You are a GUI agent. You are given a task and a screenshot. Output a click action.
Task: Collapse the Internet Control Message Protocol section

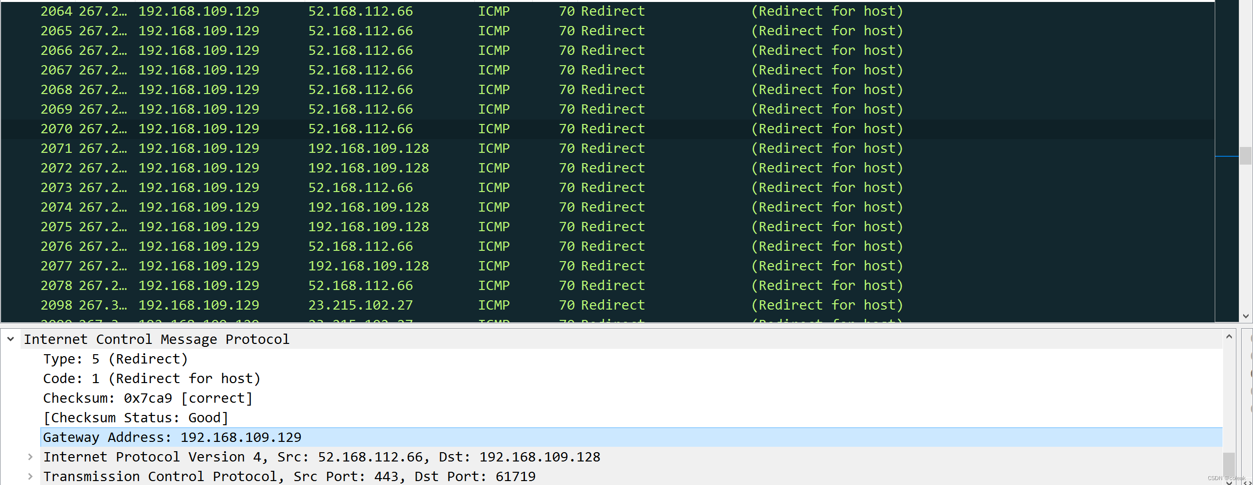point(10,339)
